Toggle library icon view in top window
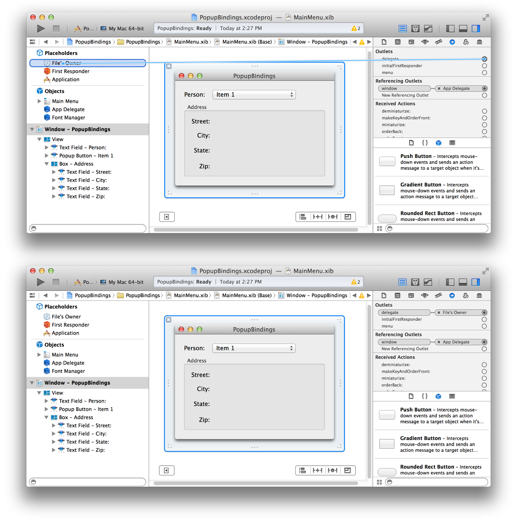This screenshot has width=517, height=523. pos(379,228)
